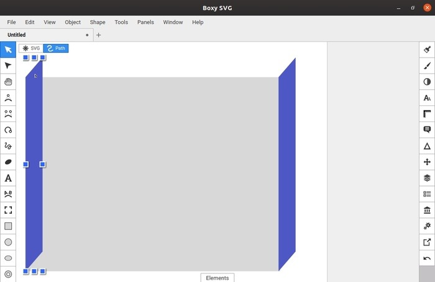Screen dimensions: 435x282
Task: Open the Typography panel
Action: pos(427,98)
